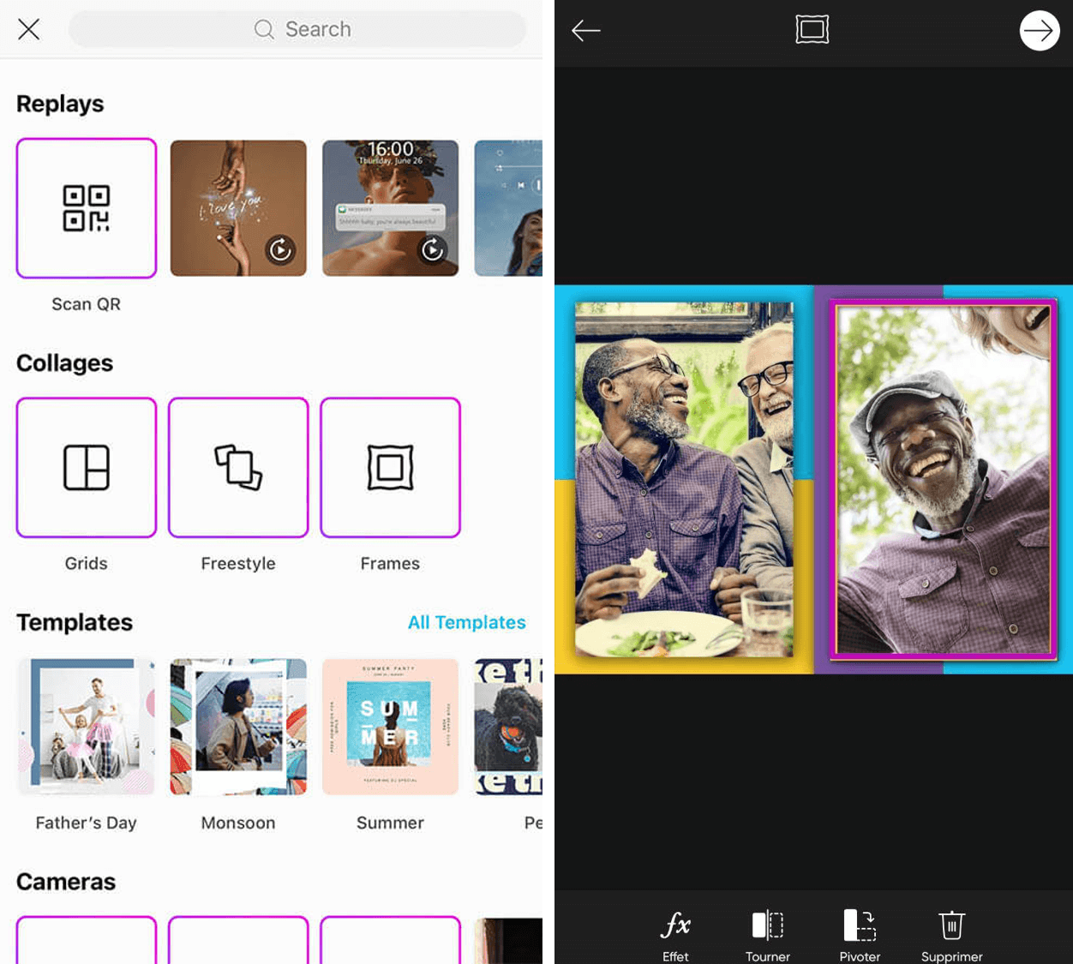Play the 16:00 lockscreen replay
The height and width of the screenshot is (964, 1073).
coord(390,208)
